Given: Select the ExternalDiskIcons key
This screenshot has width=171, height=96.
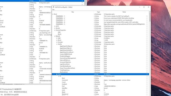Looking at the screenshot, I should pos(65,60).
